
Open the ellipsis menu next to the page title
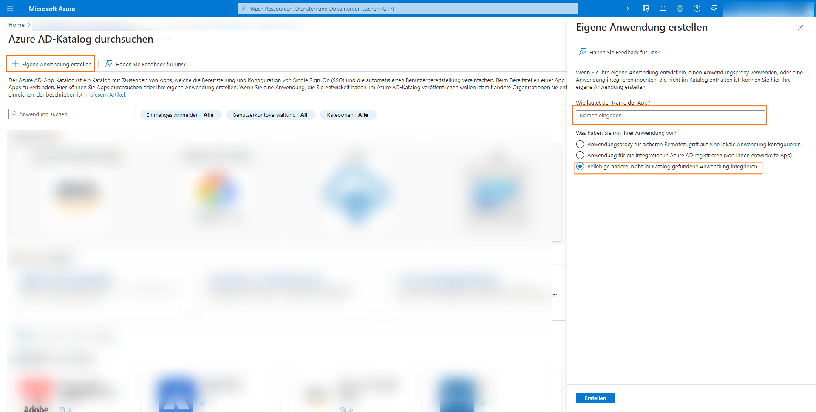coord(167,39)
